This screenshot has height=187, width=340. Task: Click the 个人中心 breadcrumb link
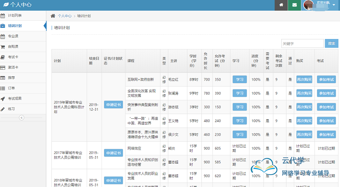65,16
